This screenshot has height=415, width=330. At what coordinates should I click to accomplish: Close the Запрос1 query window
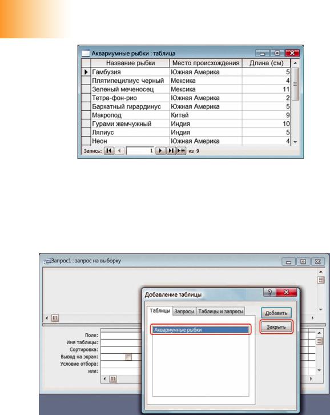click(x=318, y=262)
